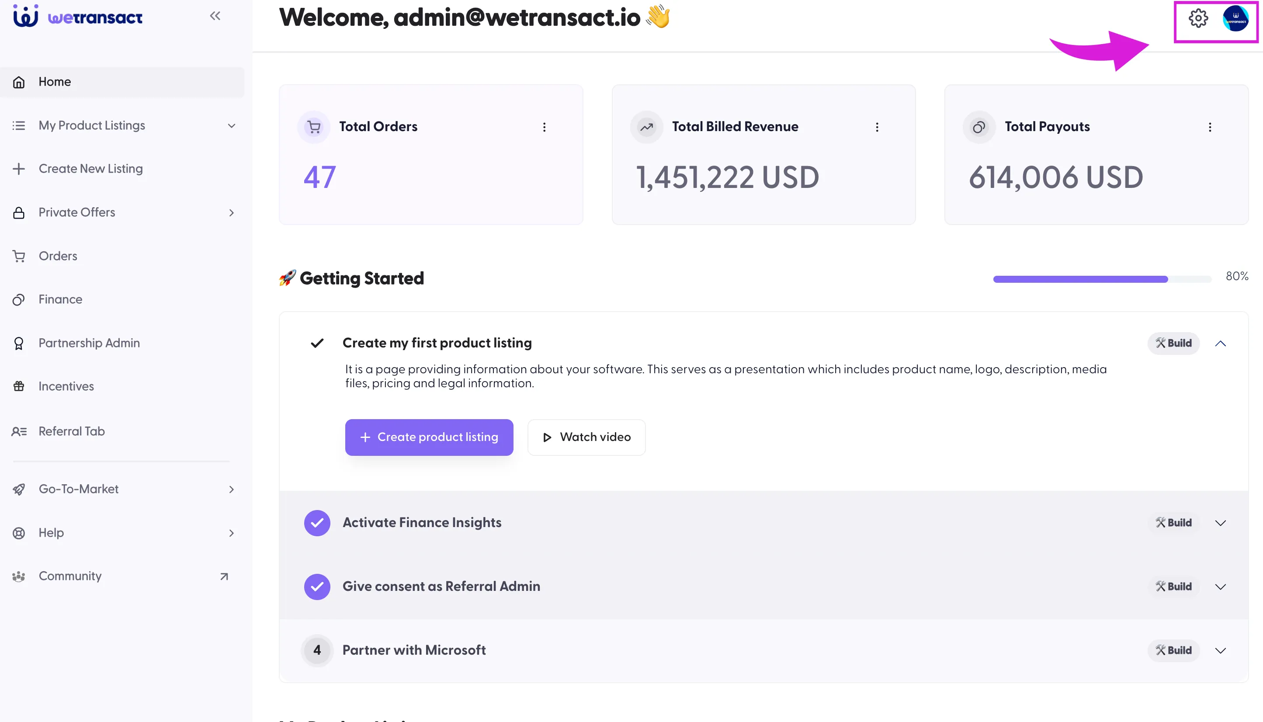The height and width of the screenshot is (722, 1263).
Task: Click the Referral Tab person icon
Action: tap(19, 431)
